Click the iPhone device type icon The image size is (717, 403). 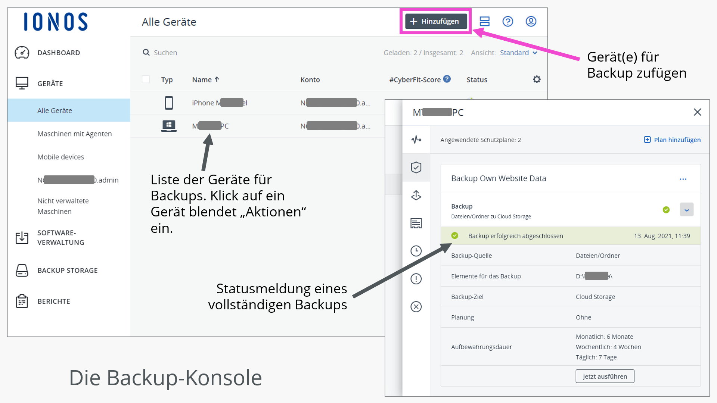pos(169,103)
